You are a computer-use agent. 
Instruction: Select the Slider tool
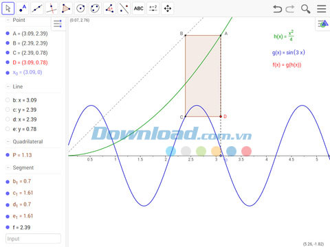pos(153,8)
